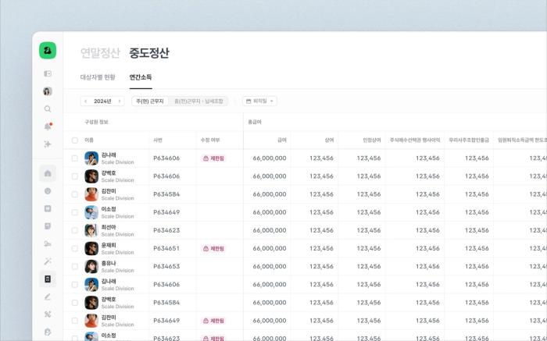
Task: Click the 상여 column header
Action: point(329,140)
